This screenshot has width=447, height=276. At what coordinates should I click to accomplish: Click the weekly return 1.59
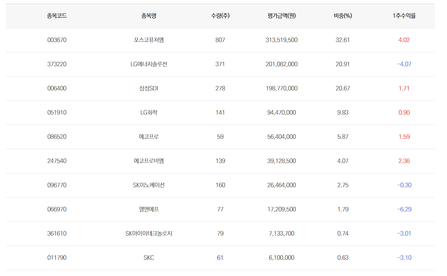(404, 137)
